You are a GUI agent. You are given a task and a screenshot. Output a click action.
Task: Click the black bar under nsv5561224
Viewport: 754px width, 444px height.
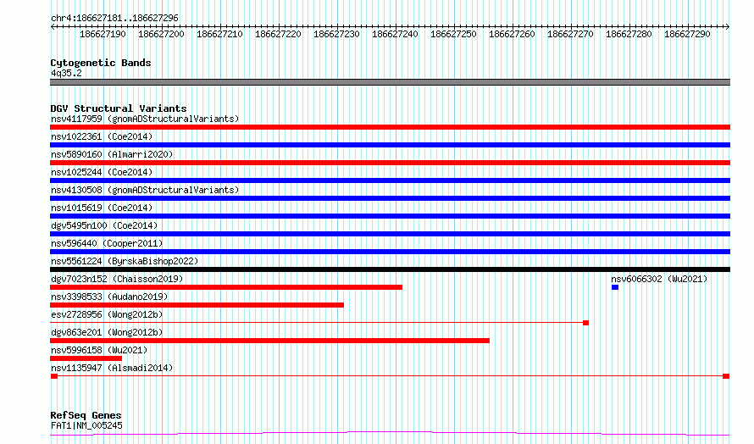[x=390, y=269]
